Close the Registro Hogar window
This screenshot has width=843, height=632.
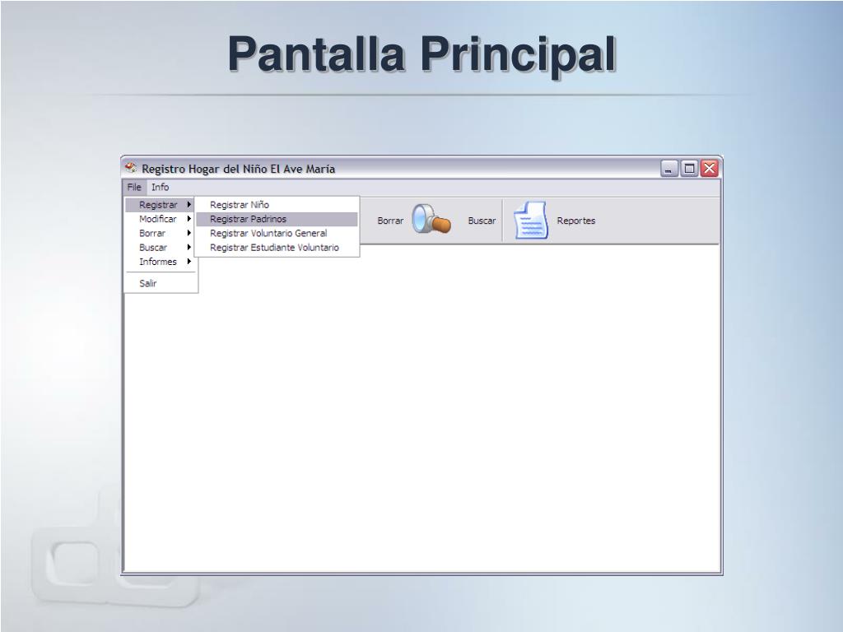point(709,169)
